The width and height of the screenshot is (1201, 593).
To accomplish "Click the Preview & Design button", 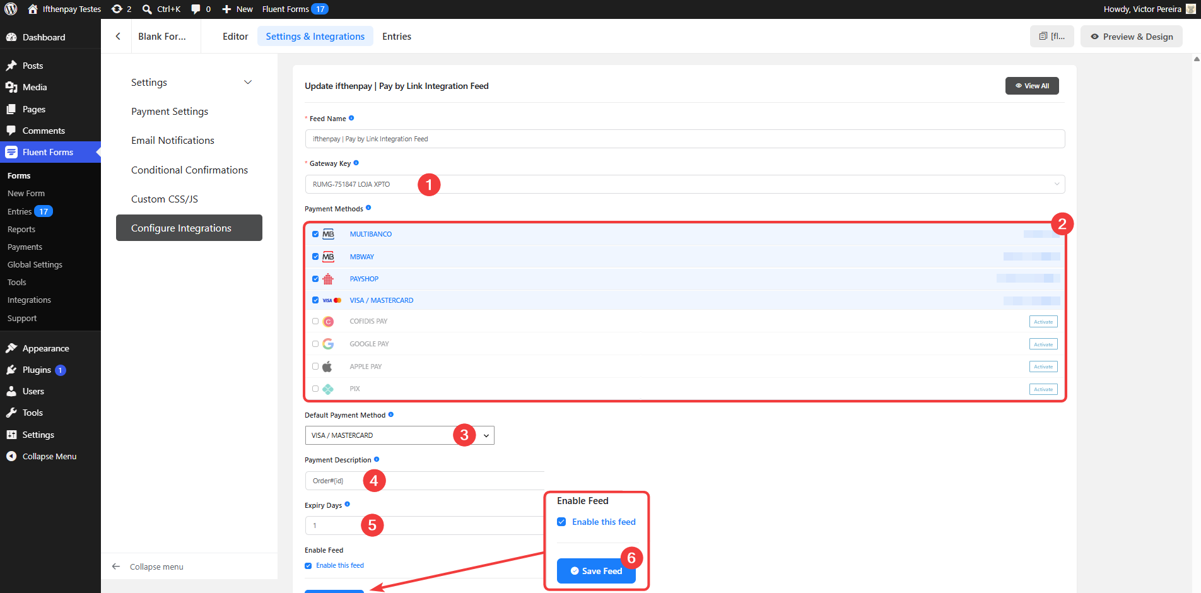I will pos(1132,37).
